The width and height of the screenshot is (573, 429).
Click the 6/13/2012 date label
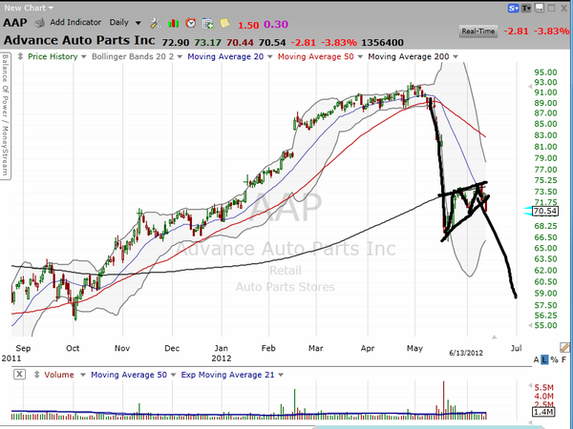pyautogui.click(x=466, y=353)
